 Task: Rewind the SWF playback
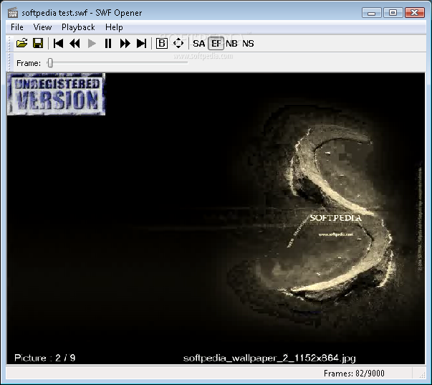point(75,44)
